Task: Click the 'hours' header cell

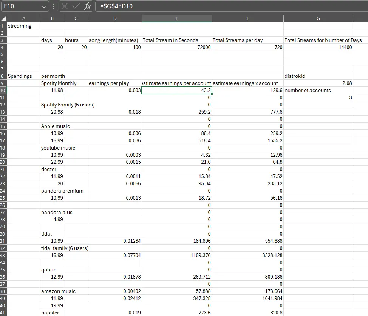Action: pyautogui.click(x=76, y=40)
